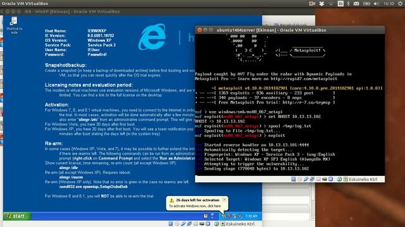Viewport: 405px width, 227px height.
Task: Click the 'Sending stage (770048 bytes)' terminal line
Action: (x=252, y=168)
